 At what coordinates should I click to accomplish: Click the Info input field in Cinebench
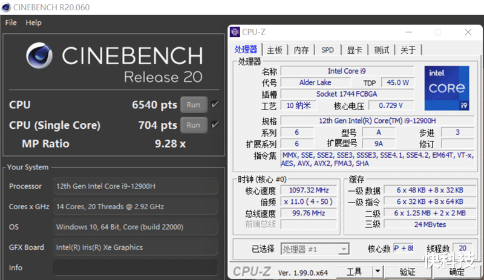pos(136,268)
